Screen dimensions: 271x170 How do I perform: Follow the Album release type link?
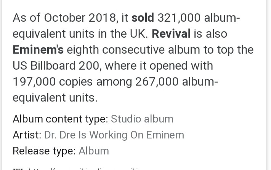click(x=94, y=151)
